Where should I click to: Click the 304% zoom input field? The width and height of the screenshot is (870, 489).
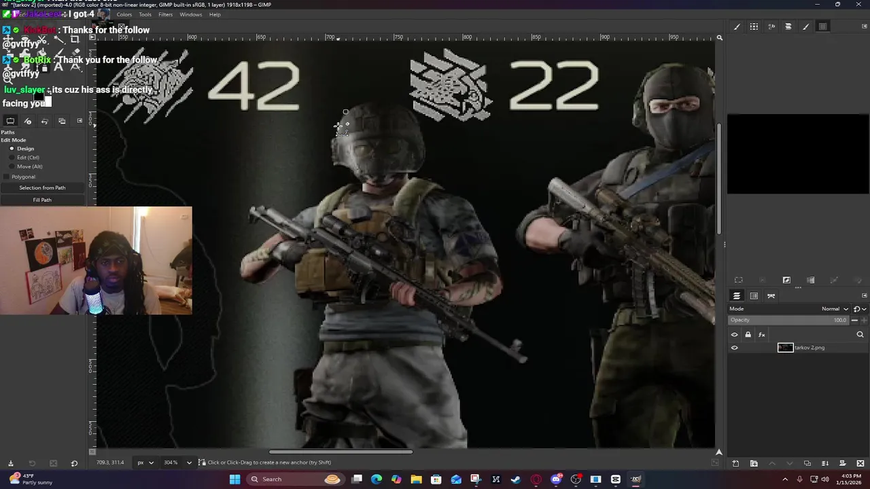point(172,463)
